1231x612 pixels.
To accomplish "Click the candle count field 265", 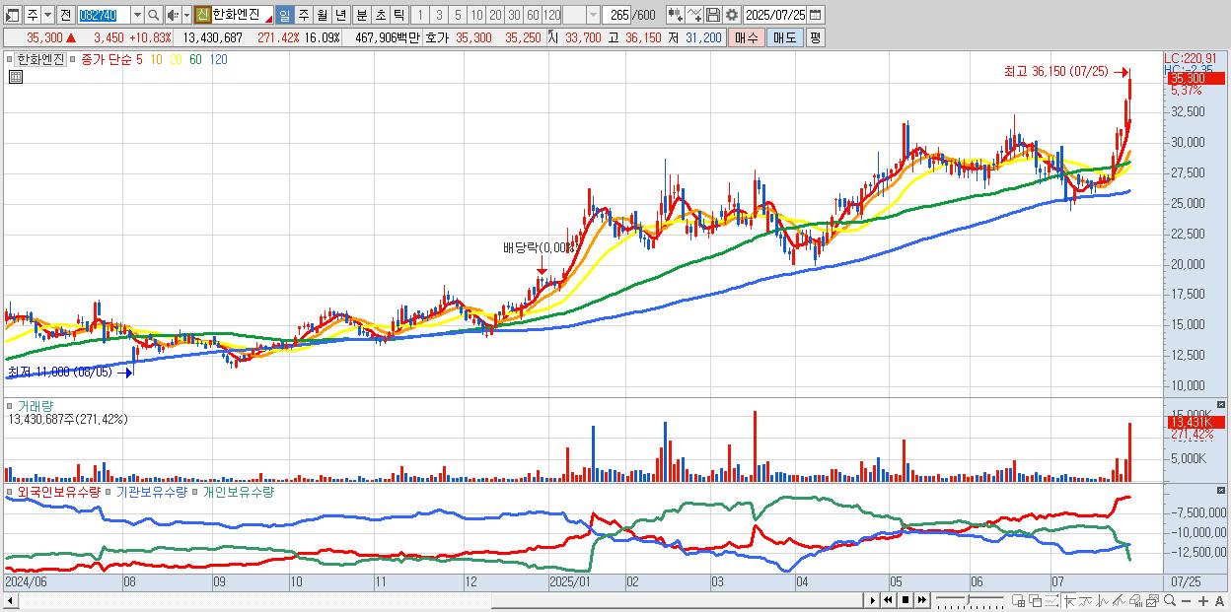I will pyautogui.click(x=617, y=16).
